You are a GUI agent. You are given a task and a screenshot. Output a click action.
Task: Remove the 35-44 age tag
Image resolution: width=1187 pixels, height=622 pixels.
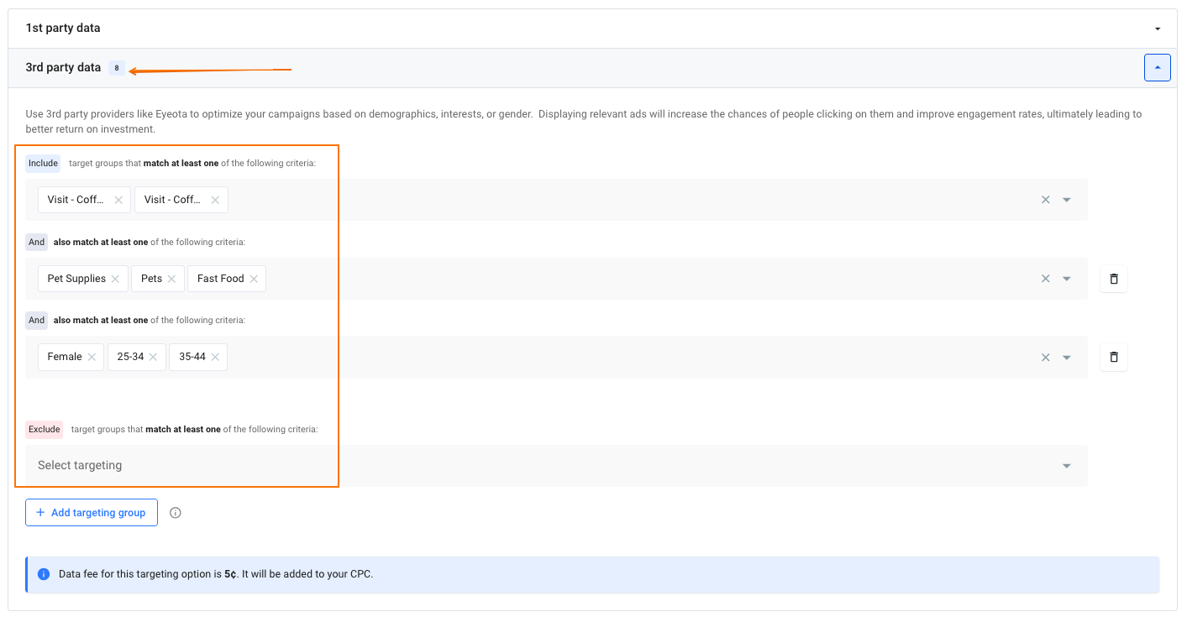(215, 357)
